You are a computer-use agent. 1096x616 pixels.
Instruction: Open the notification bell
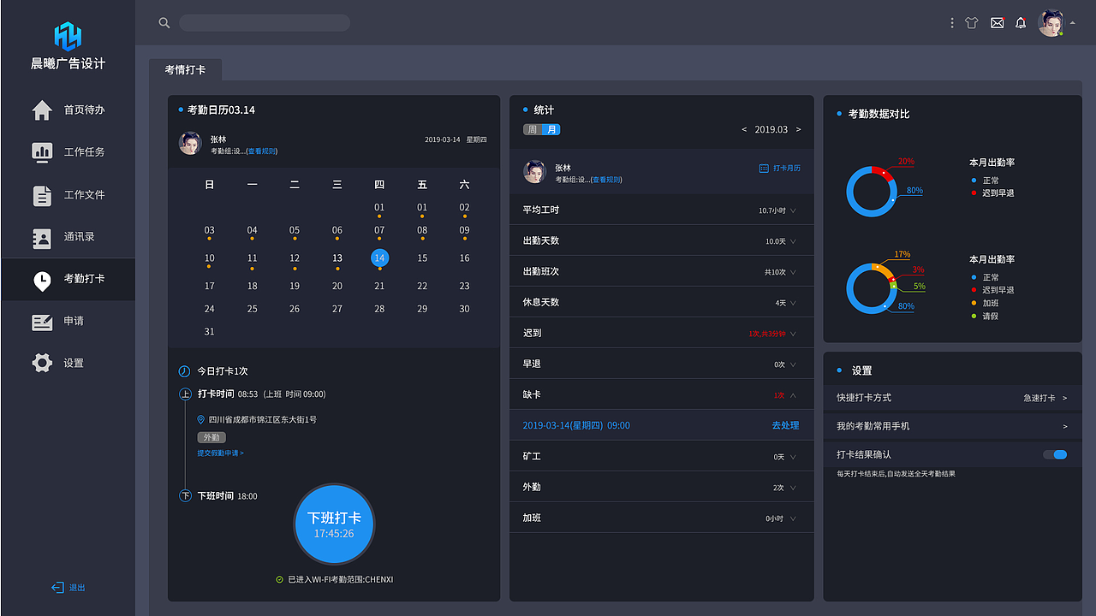1021,23
